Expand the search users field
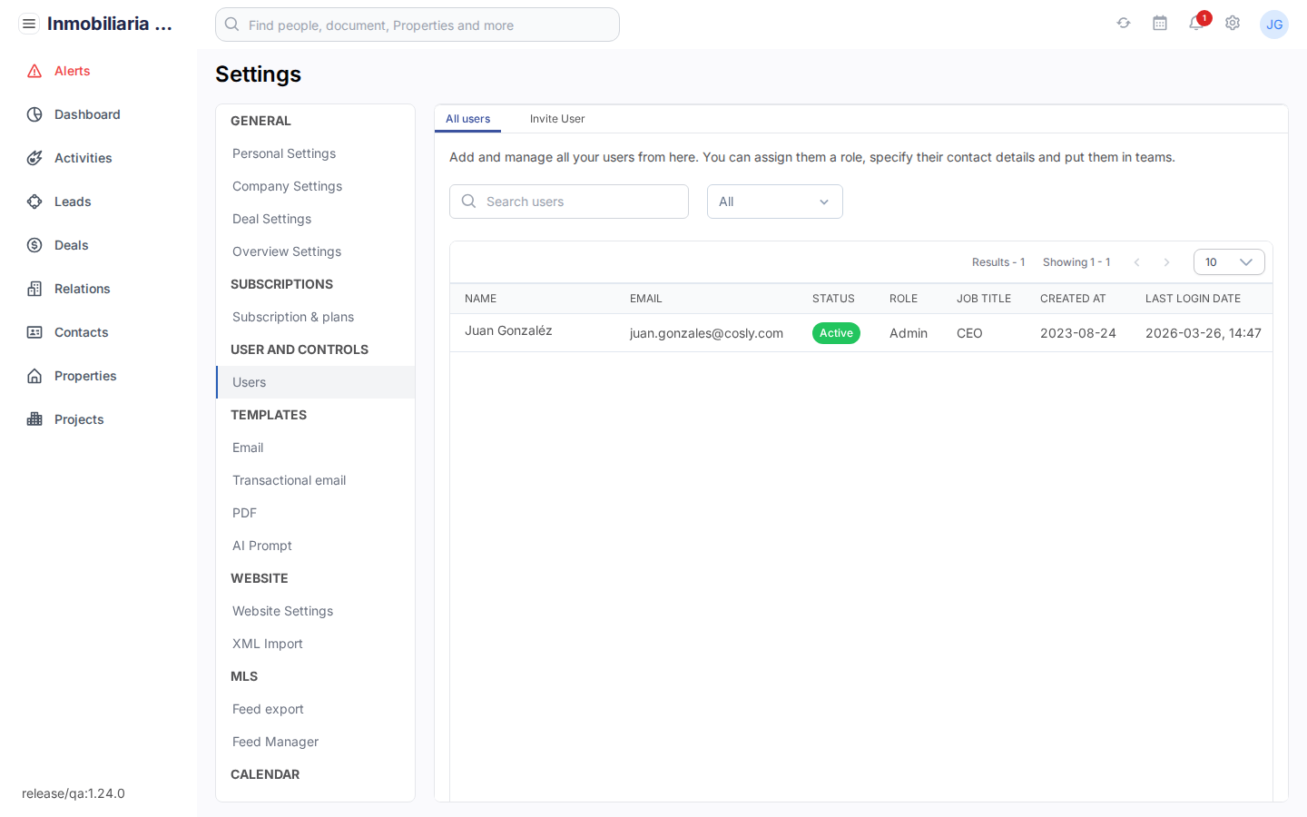The image size is (1307, 817). 569,202
